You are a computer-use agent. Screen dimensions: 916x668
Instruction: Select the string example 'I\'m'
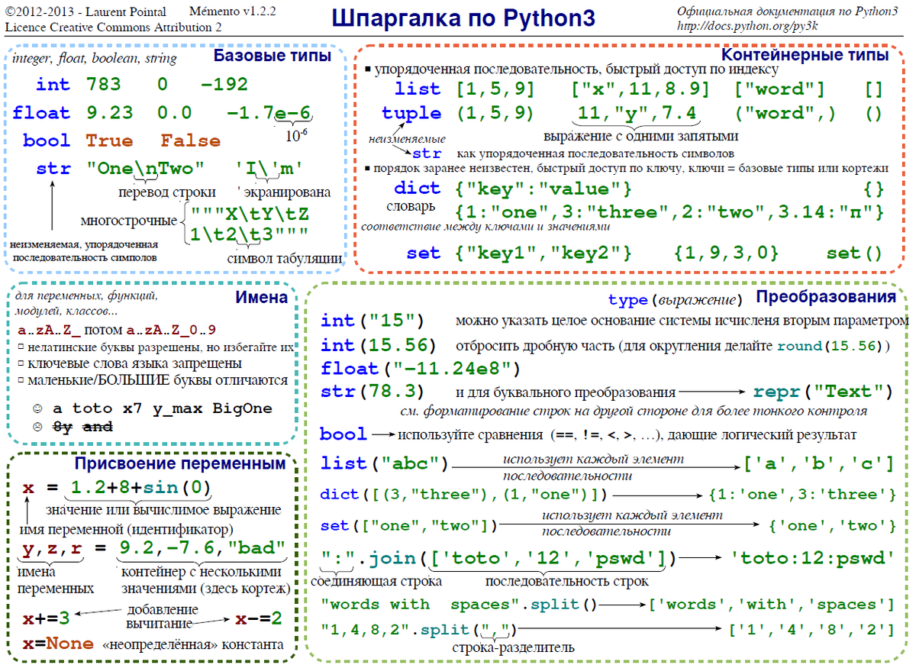coord(270,168)
